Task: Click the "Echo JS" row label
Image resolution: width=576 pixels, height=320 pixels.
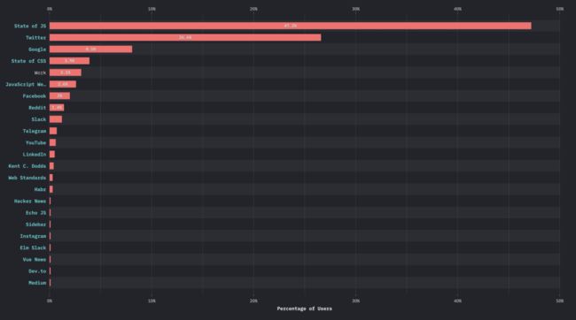Action: point(36,213)
